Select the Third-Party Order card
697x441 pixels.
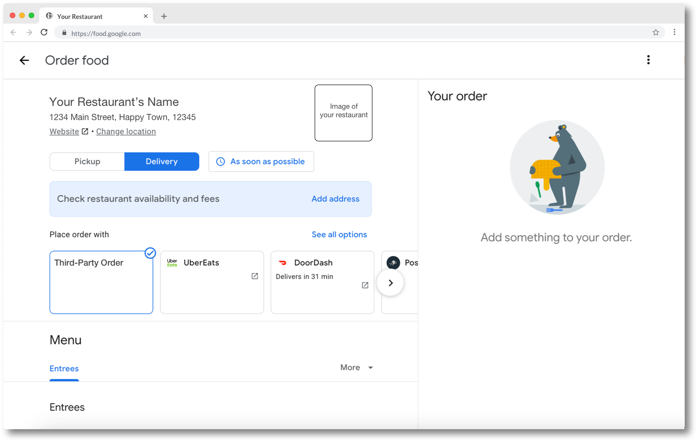[x=101, y=282]
